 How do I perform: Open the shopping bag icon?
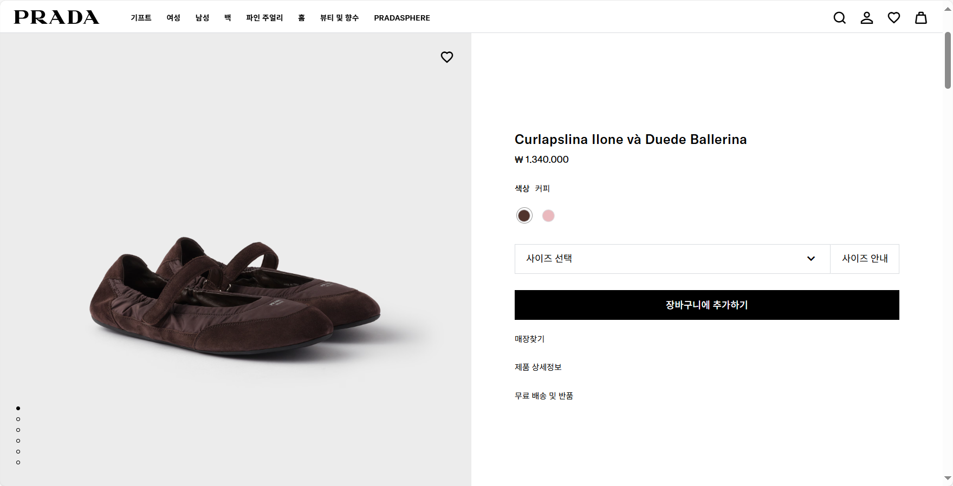[920, 18]
